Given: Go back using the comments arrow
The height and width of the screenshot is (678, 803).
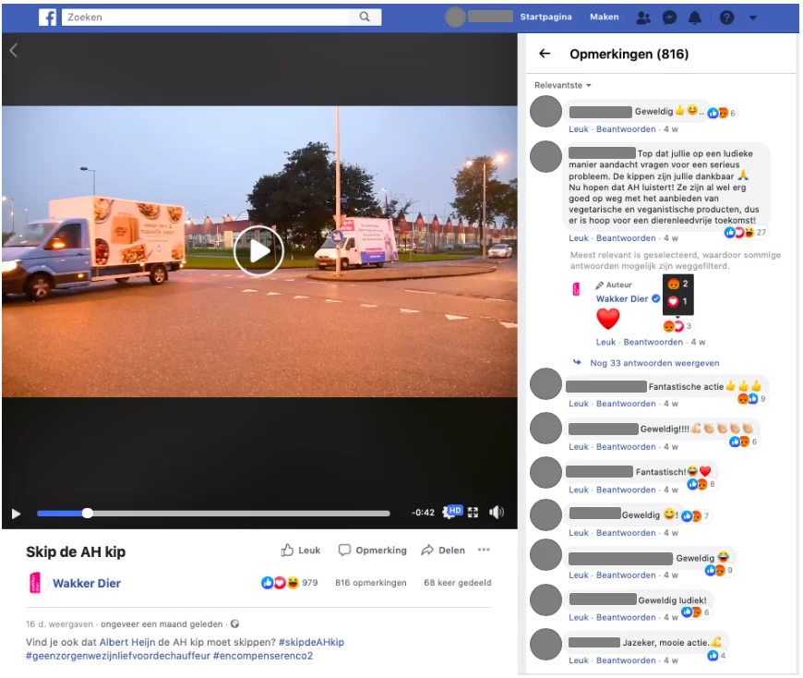Looking at the screenshot, I should click(545, 54).
